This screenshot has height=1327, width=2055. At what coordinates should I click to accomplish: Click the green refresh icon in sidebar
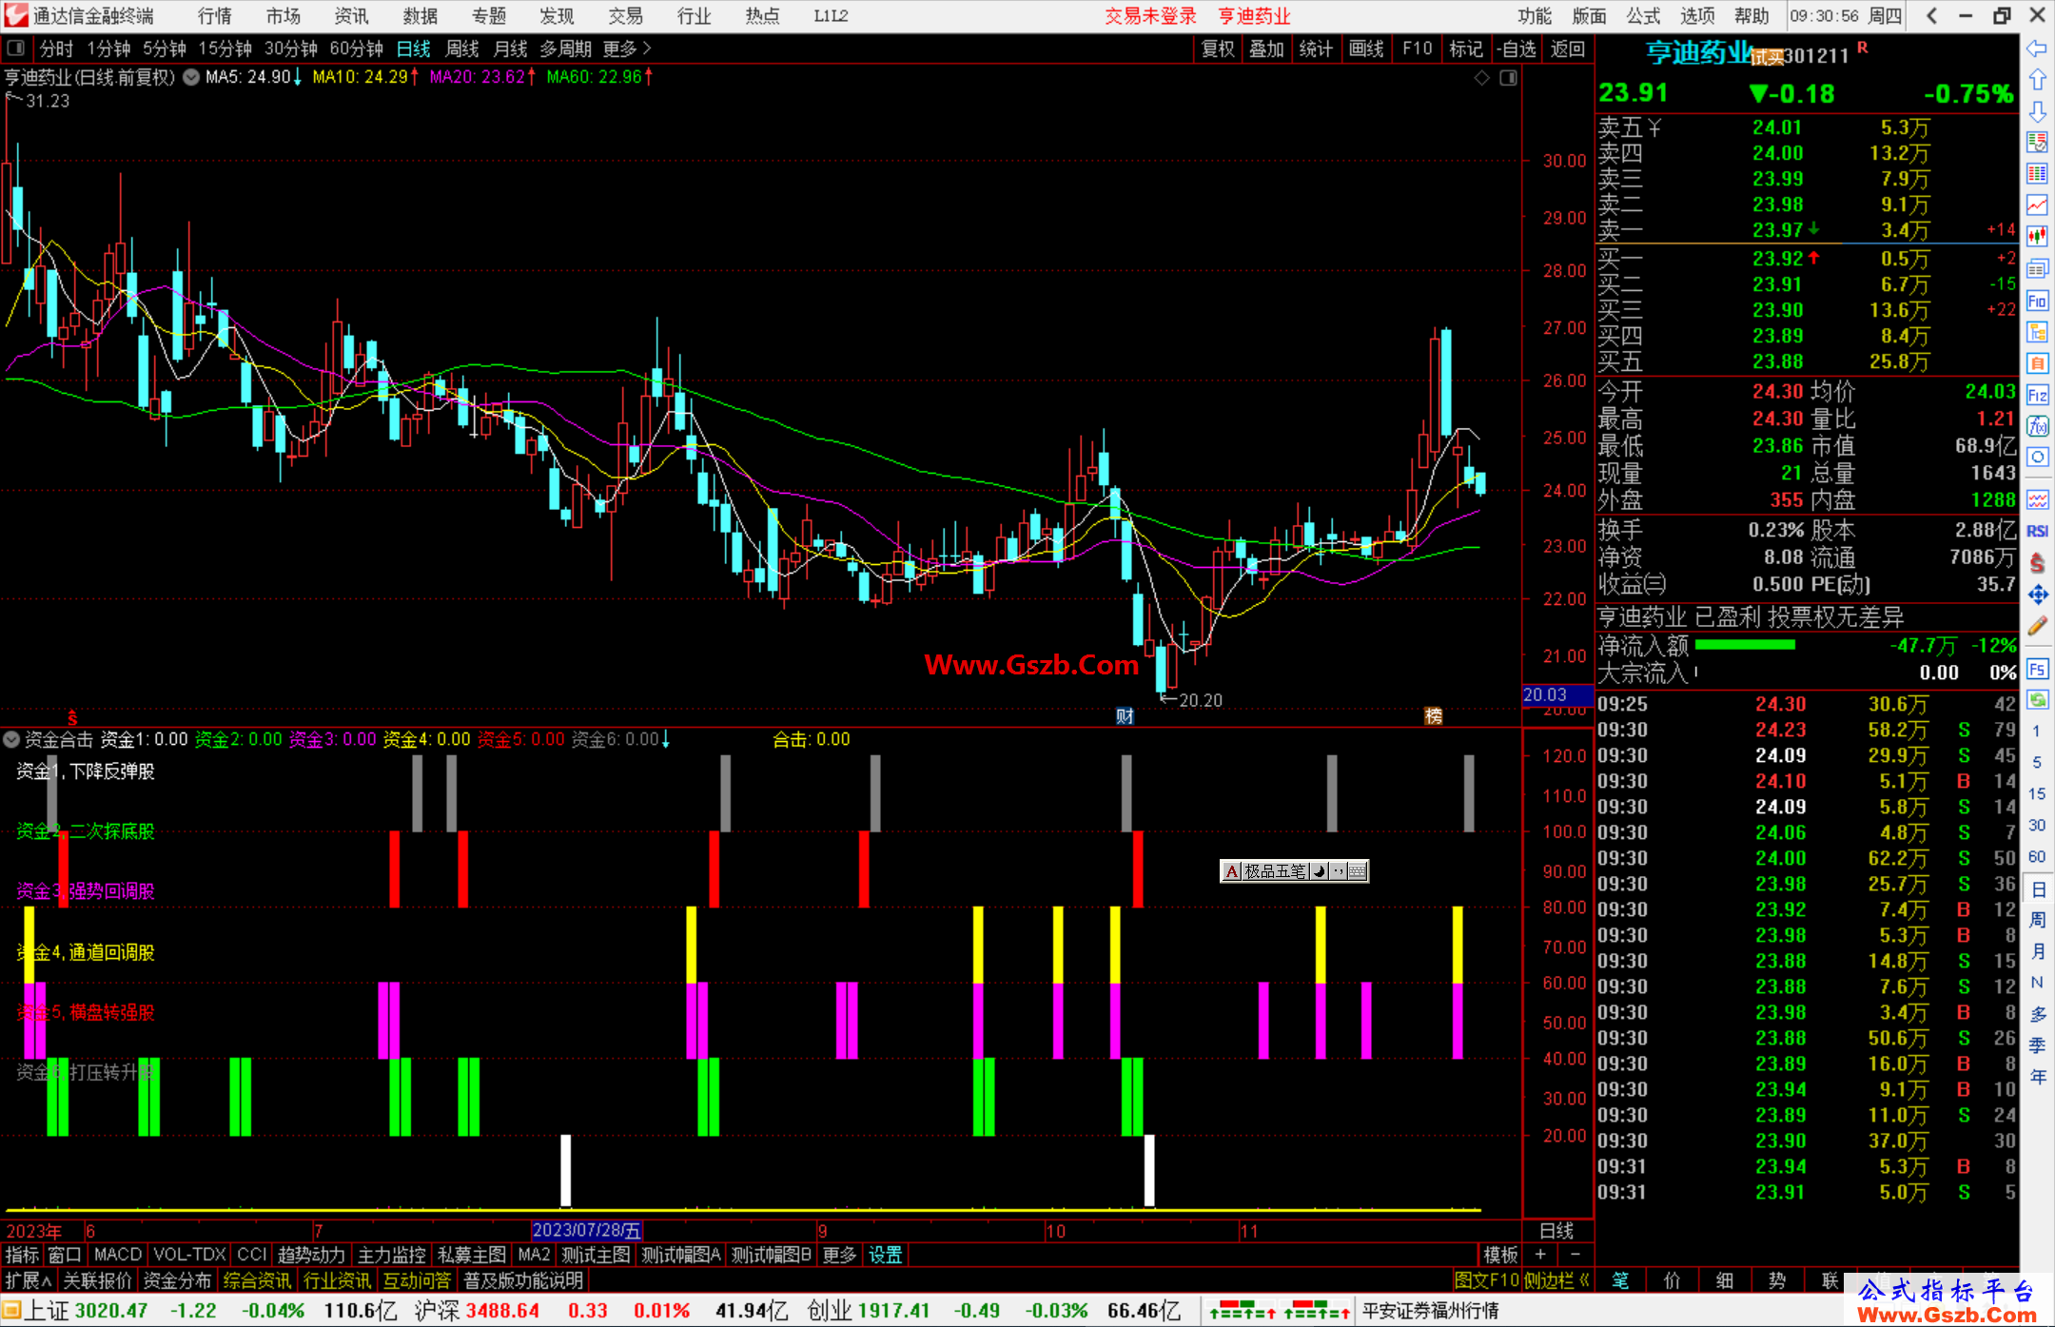pos(2037,701)
